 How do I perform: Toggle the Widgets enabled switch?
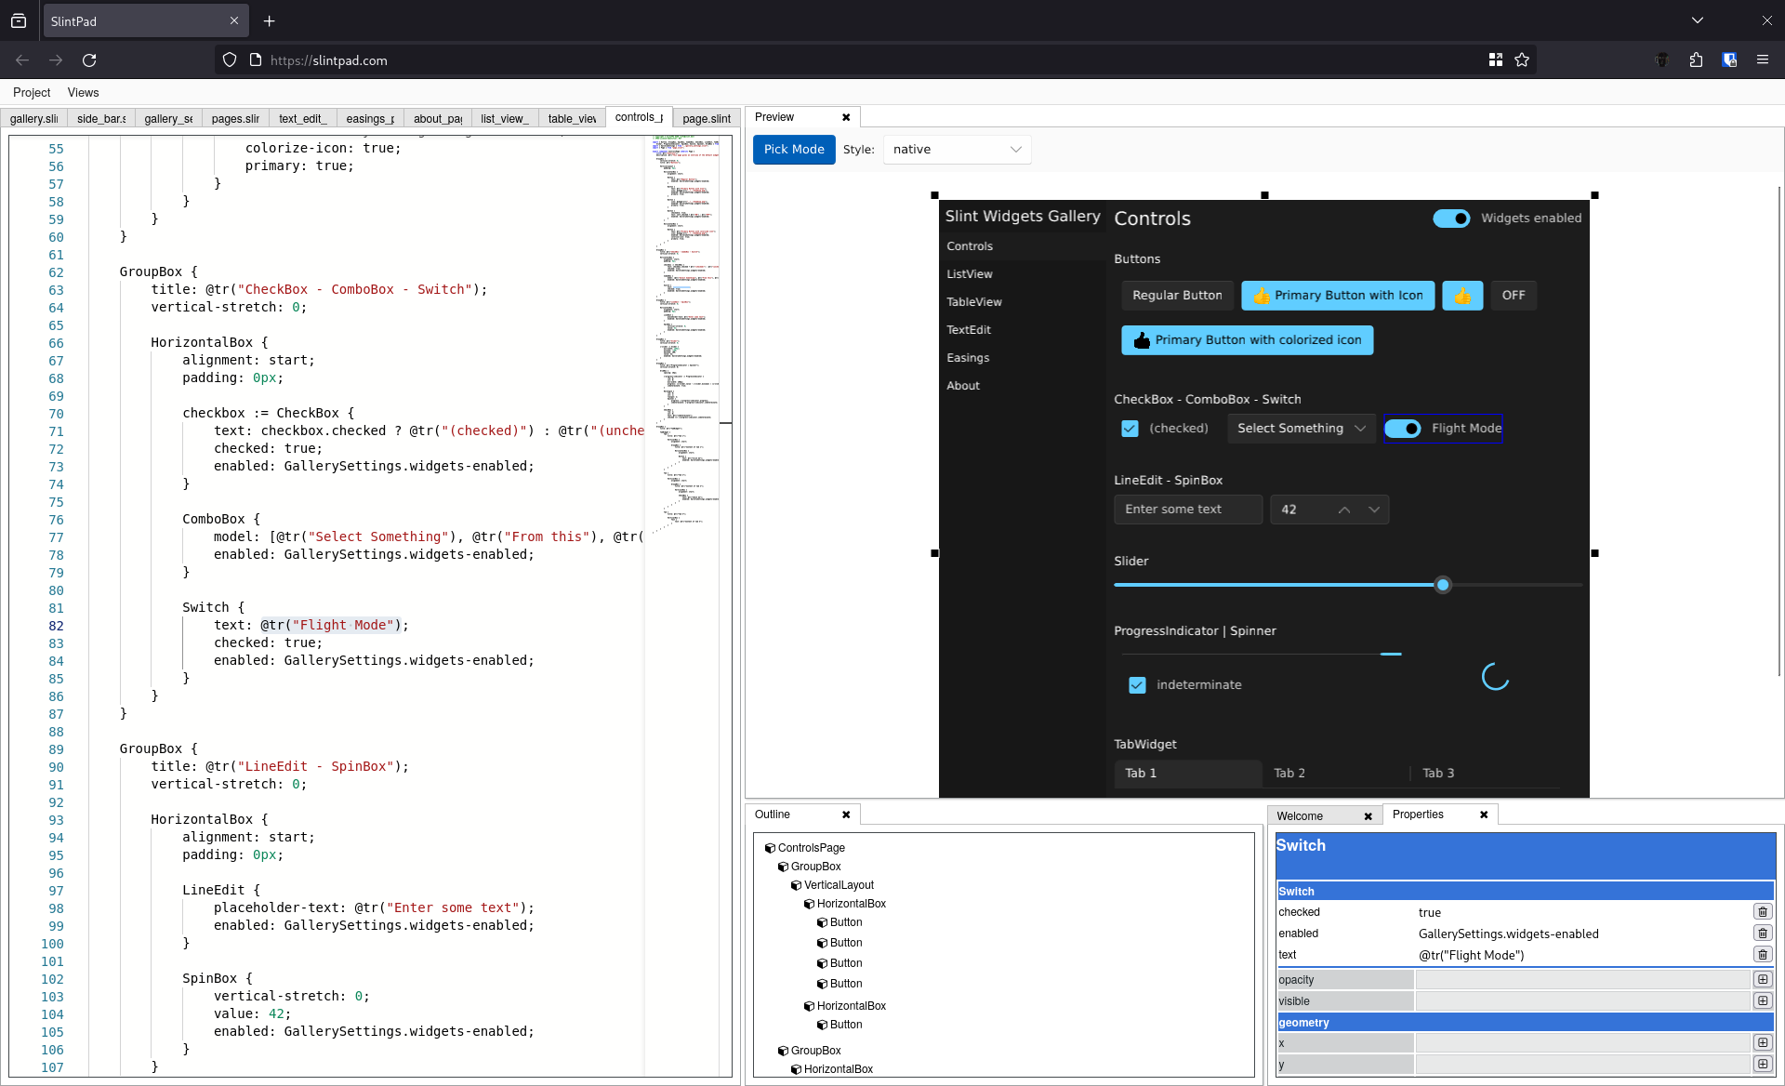[1450, 219]
